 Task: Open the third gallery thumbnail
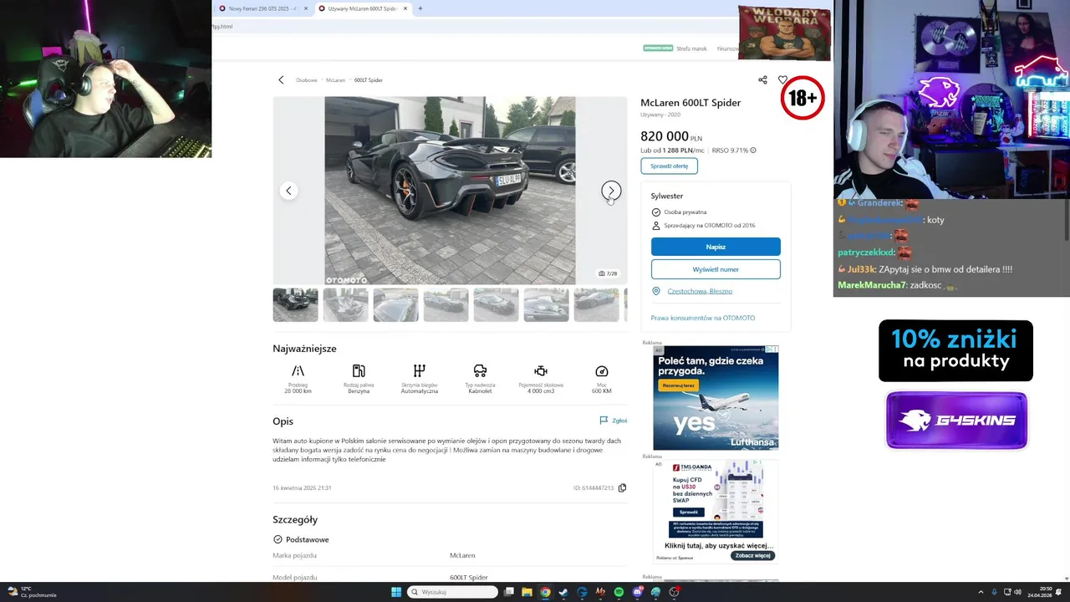[x=395, y=305]
